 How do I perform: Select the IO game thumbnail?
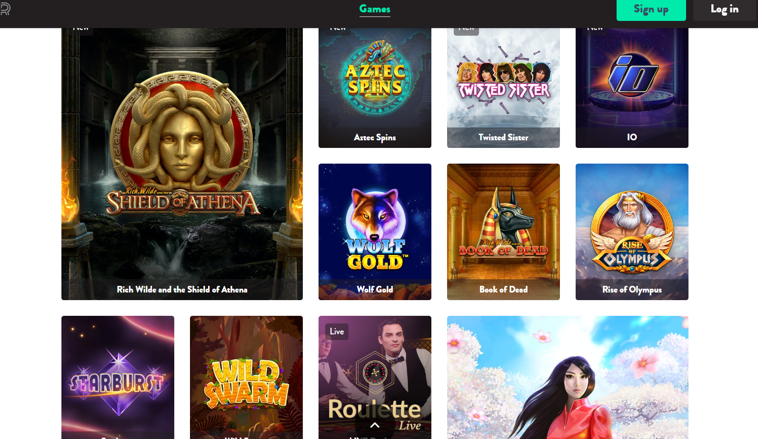point(632,88)
